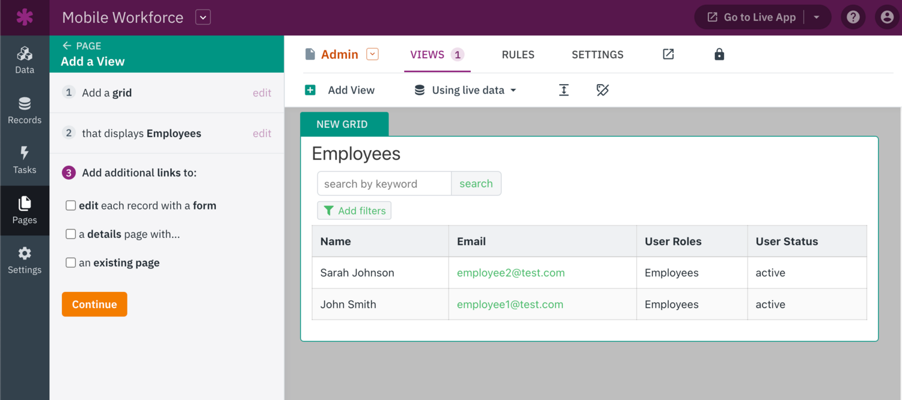Open the Settings gear in the sidebar
The height and width of the screenshot is (400, 902).
click(x=25, y=259)
